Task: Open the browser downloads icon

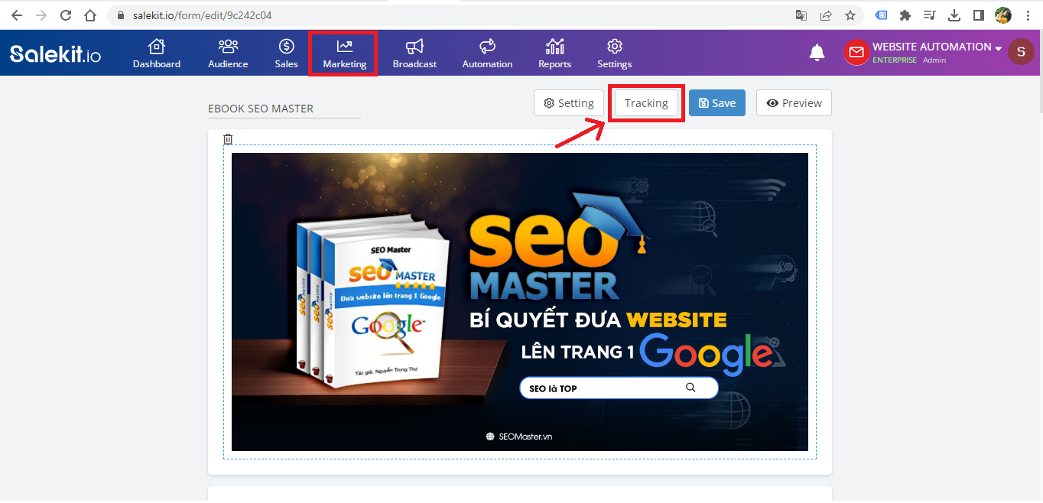Action: point(954,15)
